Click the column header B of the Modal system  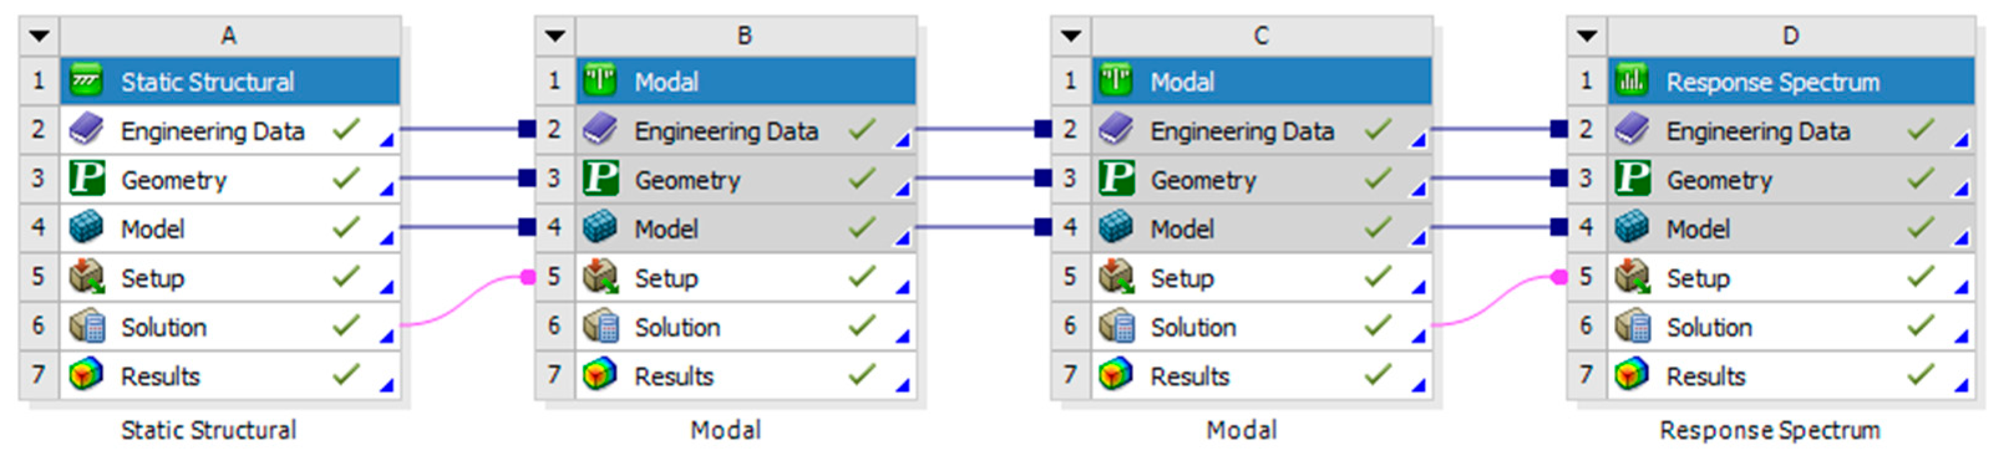pos(744,35)
